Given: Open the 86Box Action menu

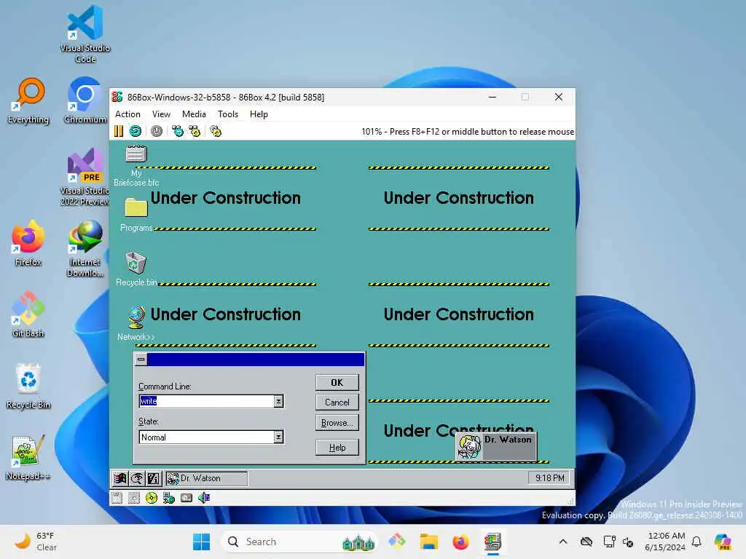Looking at the screenshot, I should (127, 114).
